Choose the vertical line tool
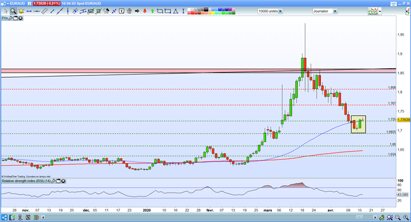 tap(68, 11)
